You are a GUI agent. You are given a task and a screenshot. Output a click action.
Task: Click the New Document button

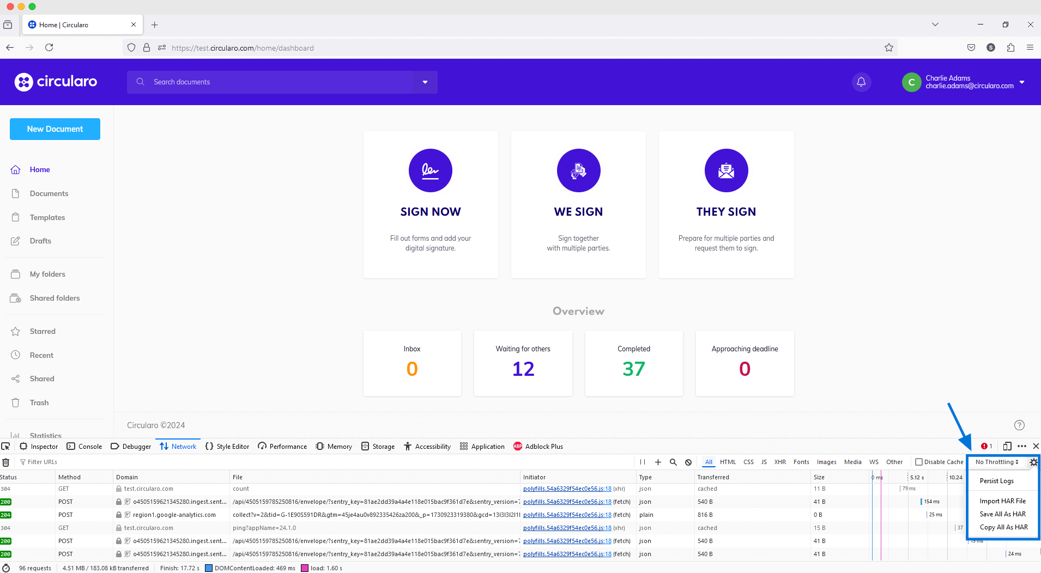point(55,129)
